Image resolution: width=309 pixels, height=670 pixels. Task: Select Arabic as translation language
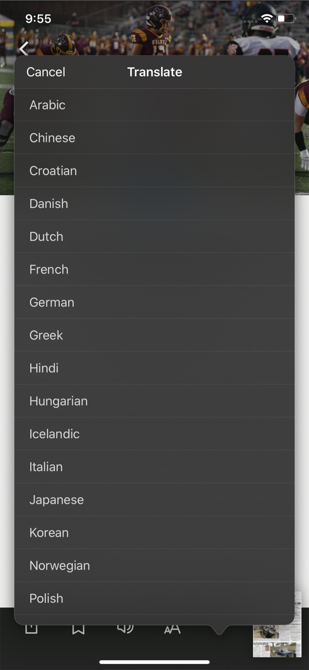[x=47, y=105]
